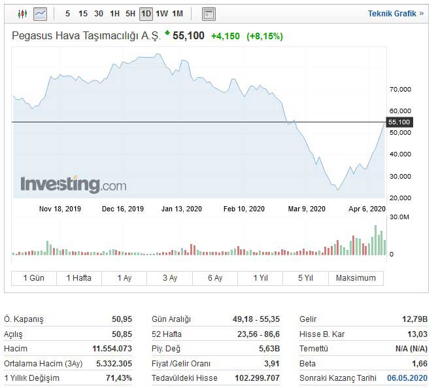Open the chart layout news icon

click(x=209, y=14)
